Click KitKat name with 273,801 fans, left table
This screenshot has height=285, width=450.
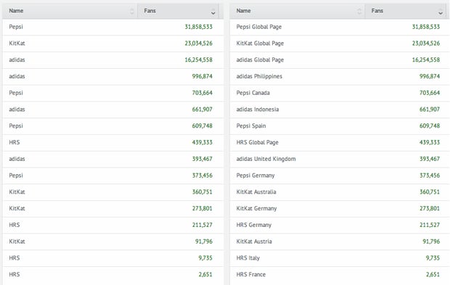pos(17,208)
